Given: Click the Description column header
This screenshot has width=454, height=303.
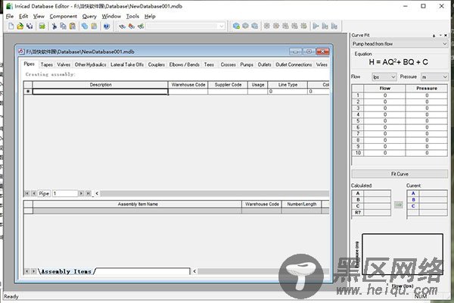Looking at the screenshot, I should (101, 85).
